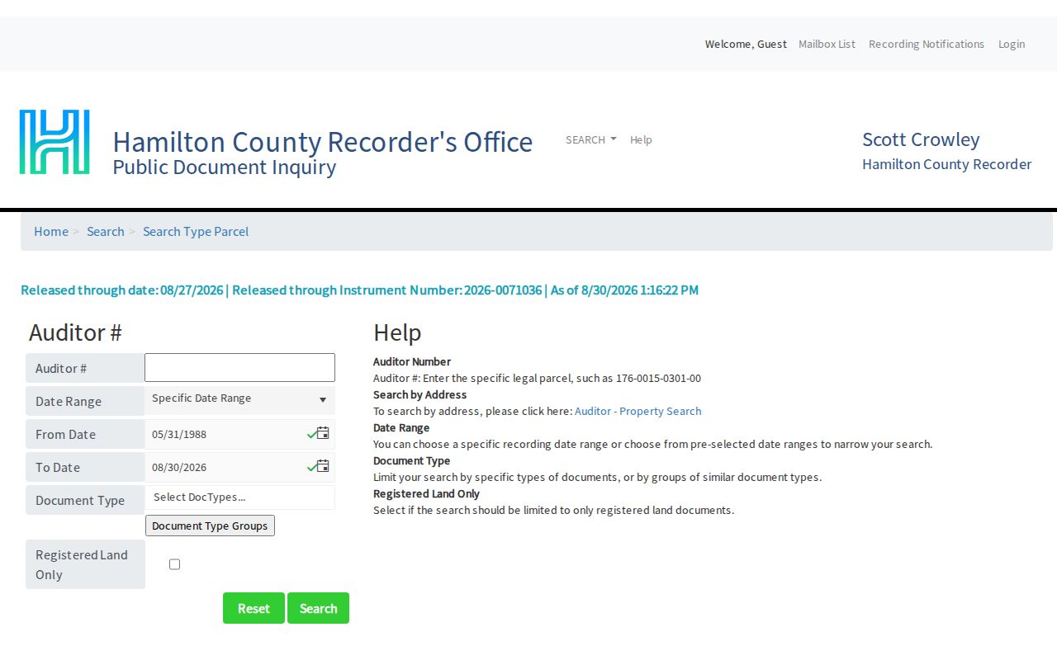Image resolution: width=1057 pixels, height=660 pixels.
Task: Open the Help menu item
Action: [641, 139]
